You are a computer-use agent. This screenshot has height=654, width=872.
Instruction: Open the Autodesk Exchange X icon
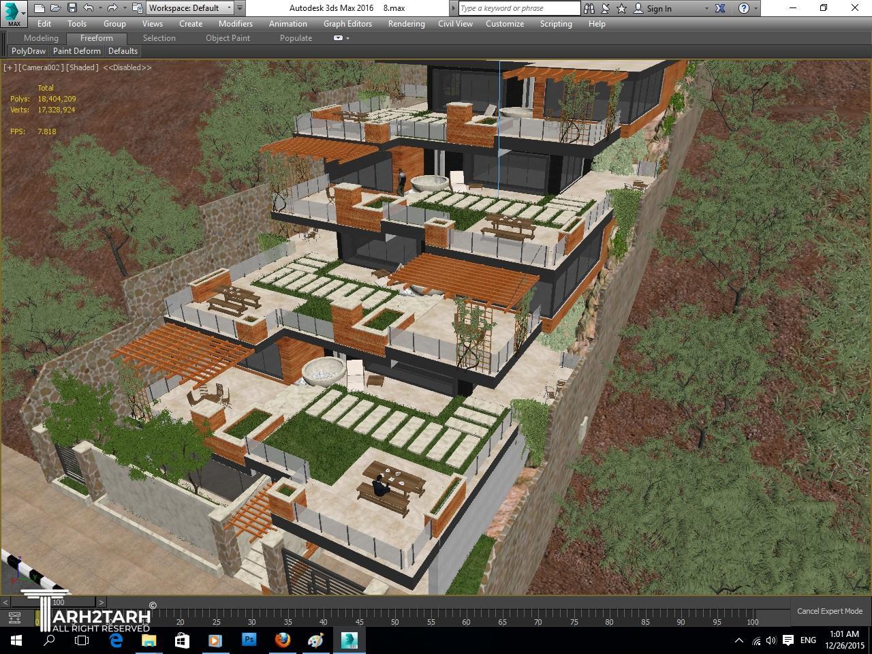[720, 8]
